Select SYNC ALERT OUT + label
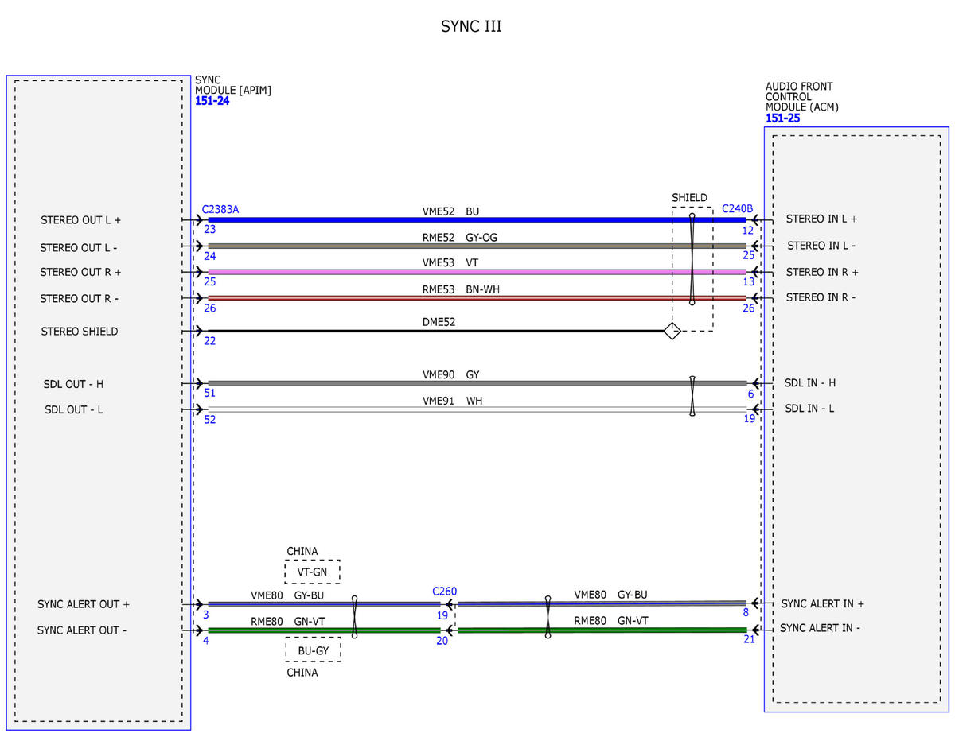The height and width of the screenshot is (737, 955). (x=84, y=604)
